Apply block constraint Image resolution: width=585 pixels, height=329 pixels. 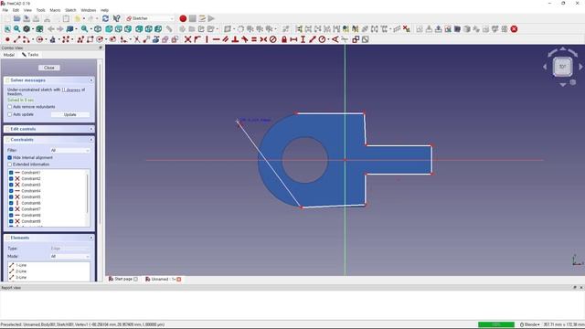273,39
